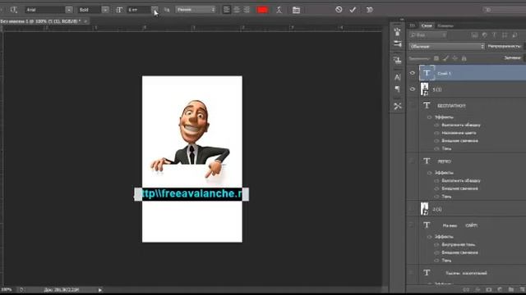The width and height of the screenshot is (526, 295).
Task: Show the 2 (1) layer
Action: pyautogui.click(x=413, y=209)
